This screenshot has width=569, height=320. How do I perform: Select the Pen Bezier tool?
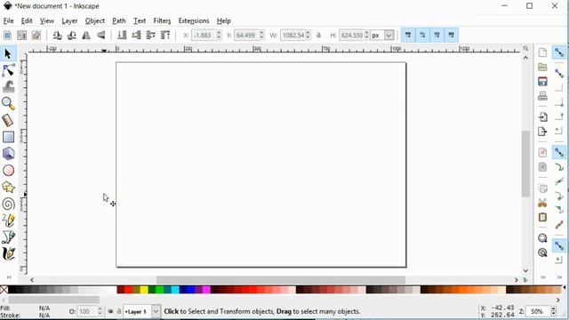tap(8, 237)
